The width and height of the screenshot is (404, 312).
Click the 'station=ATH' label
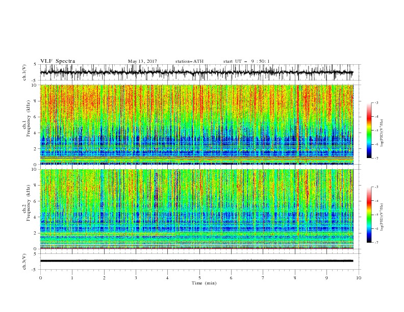pos(189,61)
